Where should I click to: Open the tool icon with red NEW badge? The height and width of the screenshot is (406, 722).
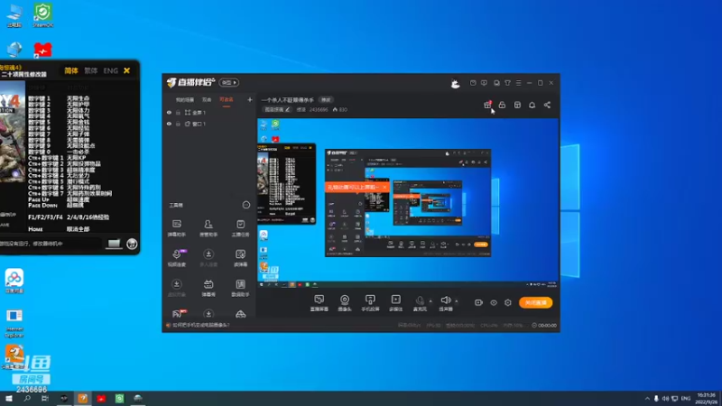(x=178, y=314)
